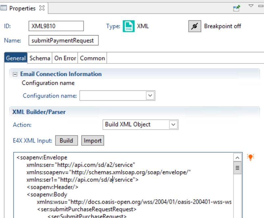Click the XML Builder/Parser heading

39,112
